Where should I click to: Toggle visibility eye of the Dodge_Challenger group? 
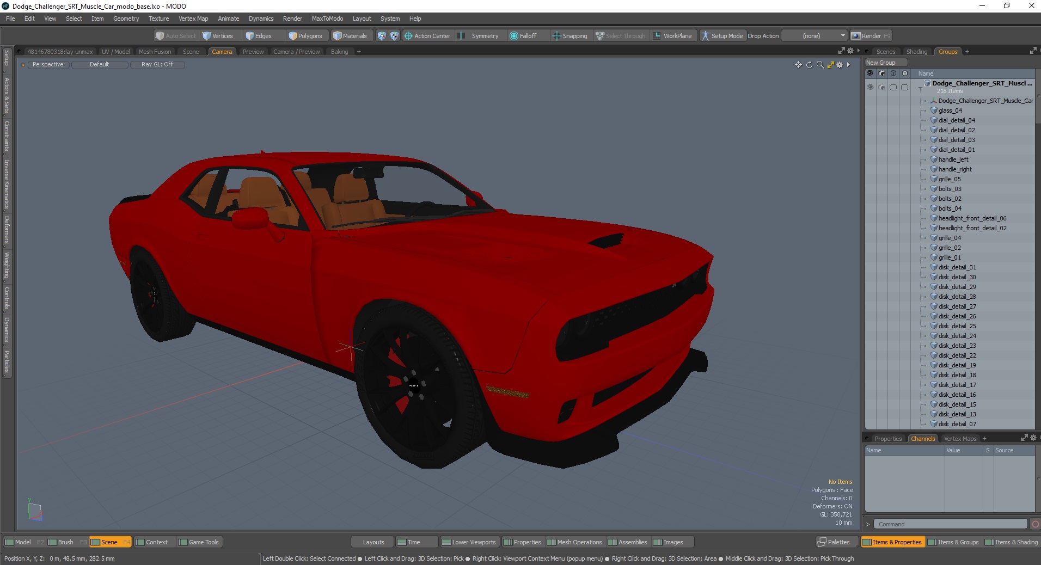coord(870,87)
